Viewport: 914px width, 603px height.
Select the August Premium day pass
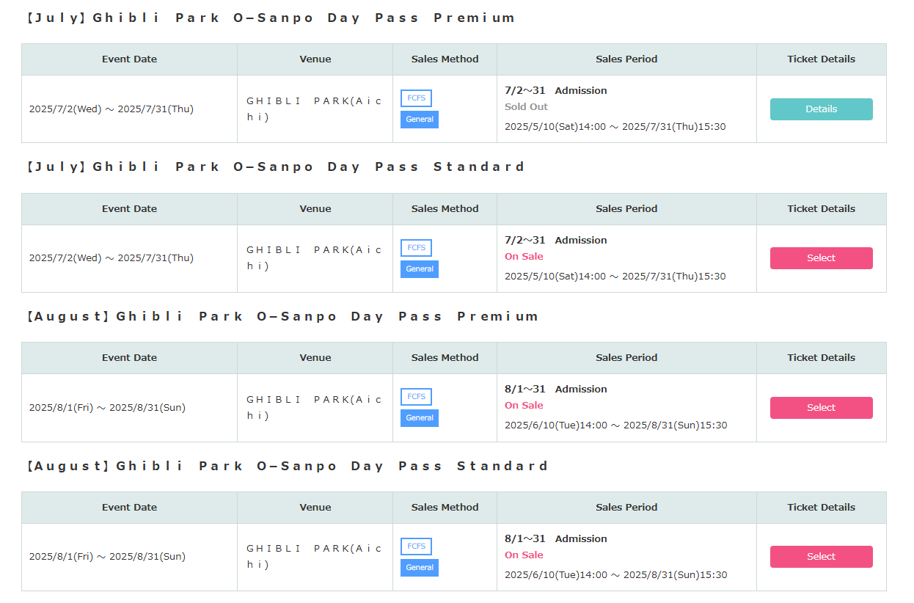(821, 408)
